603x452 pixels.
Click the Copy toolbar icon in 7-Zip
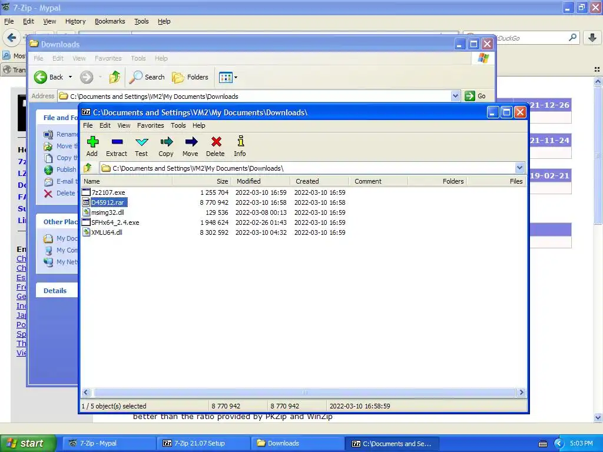pyautogui.click(x=165, y=146)
